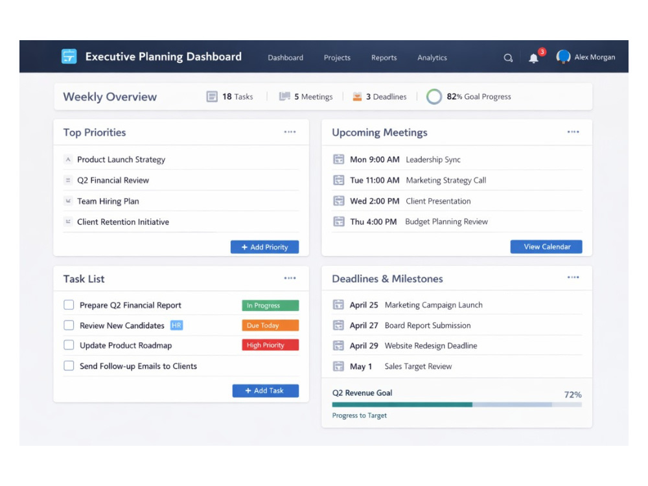Click the calendar icon for Leadership Sync
Viewport: 648px width, 486px height.
tap(338, 159)
